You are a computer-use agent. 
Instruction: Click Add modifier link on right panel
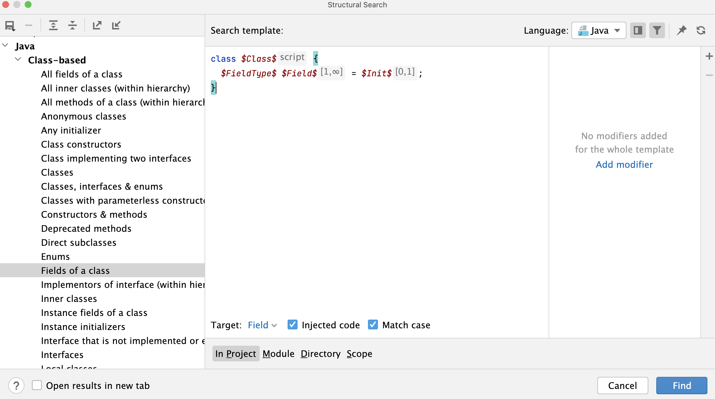pos(624,164)
